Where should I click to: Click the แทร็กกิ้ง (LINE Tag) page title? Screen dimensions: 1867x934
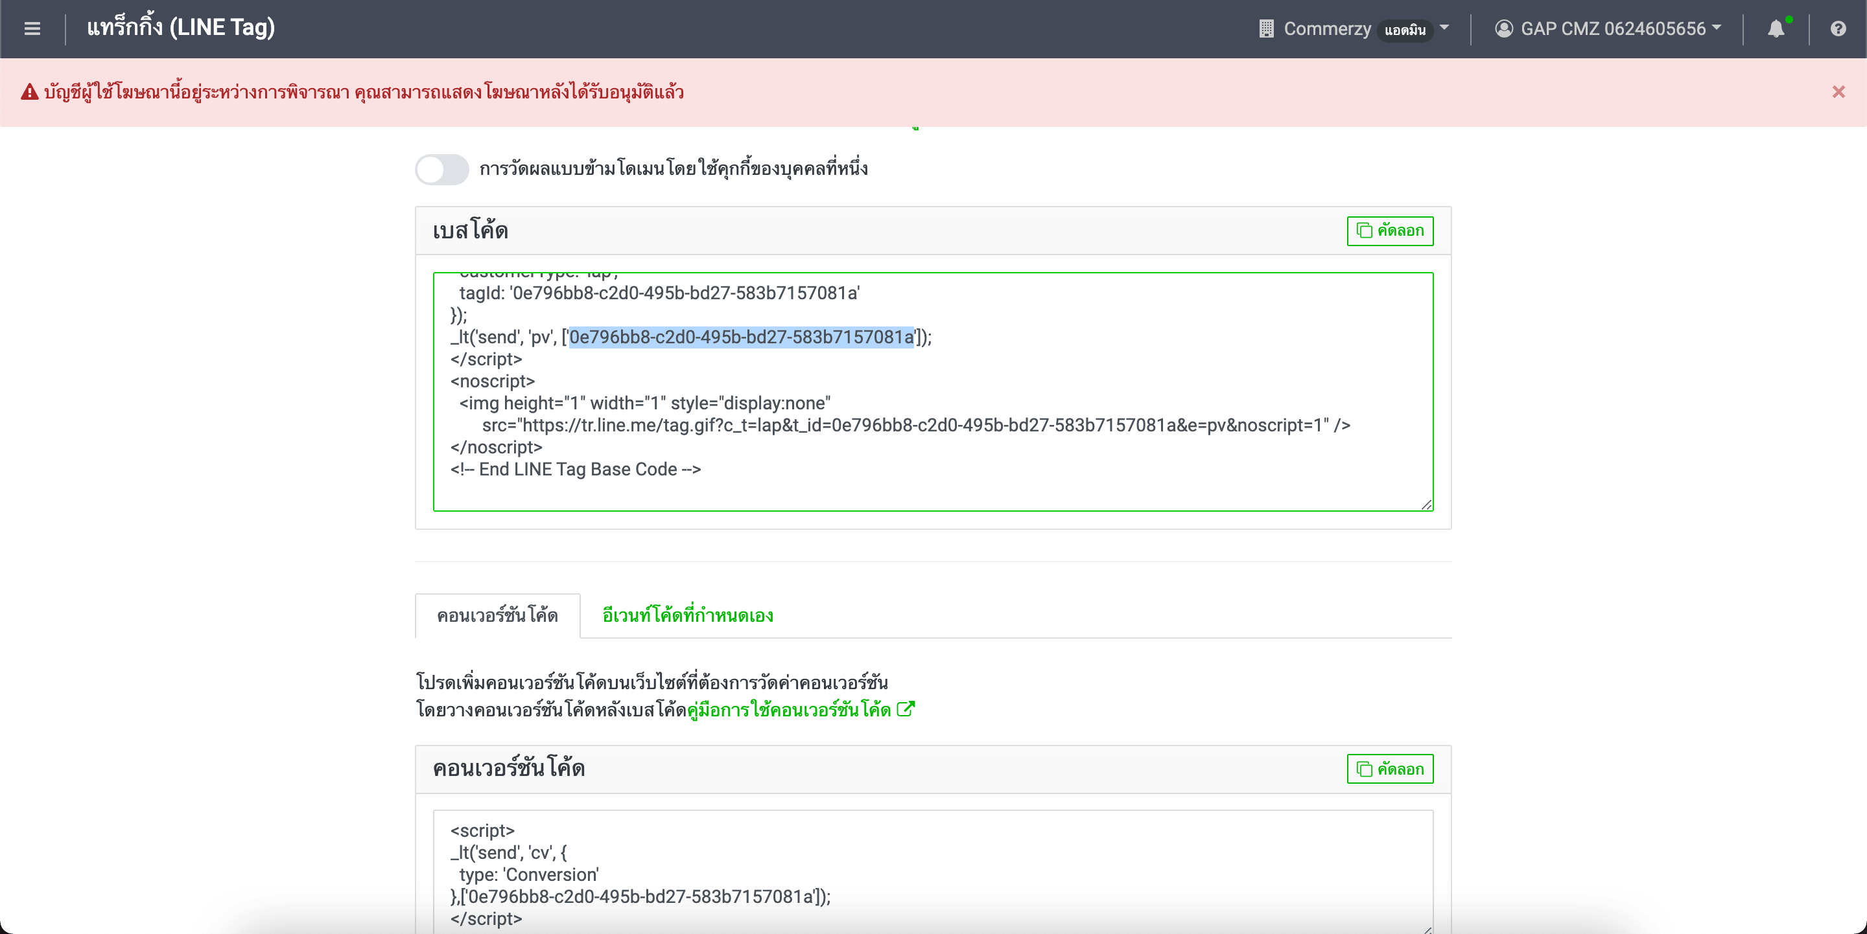click(182, 27)
